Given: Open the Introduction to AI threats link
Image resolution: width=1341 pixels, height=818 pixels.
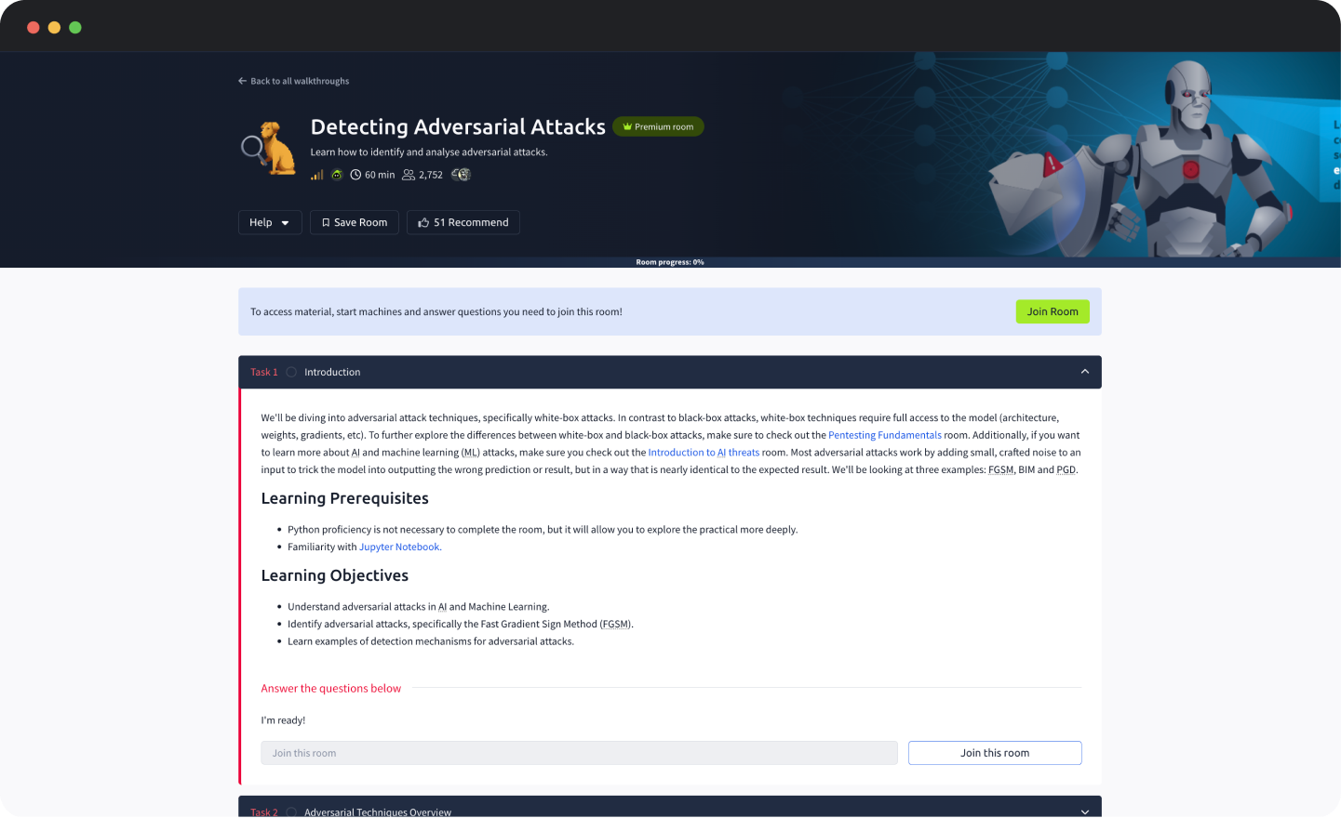Looking at the screenshot, I should 704,453.
